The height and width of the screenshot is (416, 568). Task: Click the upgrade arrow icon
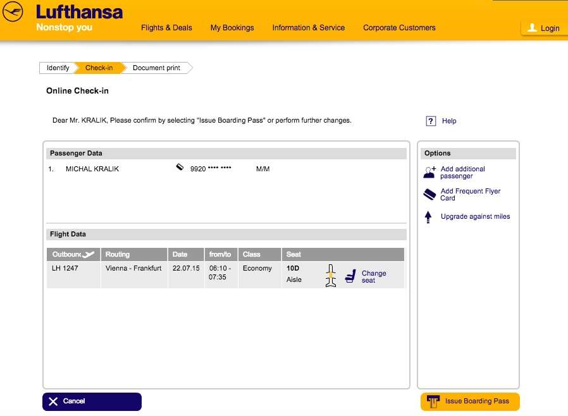tap(428, 217)
